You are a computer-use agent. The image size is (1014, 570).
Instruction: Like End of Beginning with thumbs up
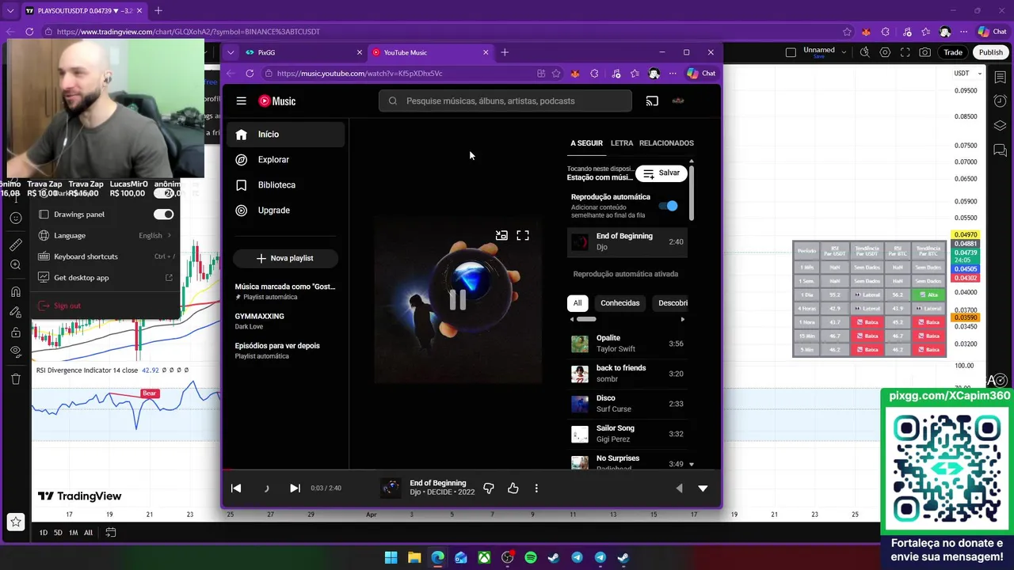click(513, 488)
